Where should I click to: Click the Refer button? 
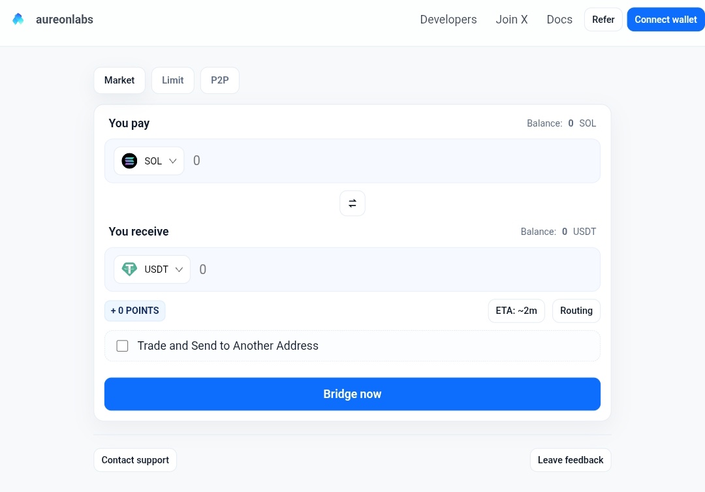[603, 20]
